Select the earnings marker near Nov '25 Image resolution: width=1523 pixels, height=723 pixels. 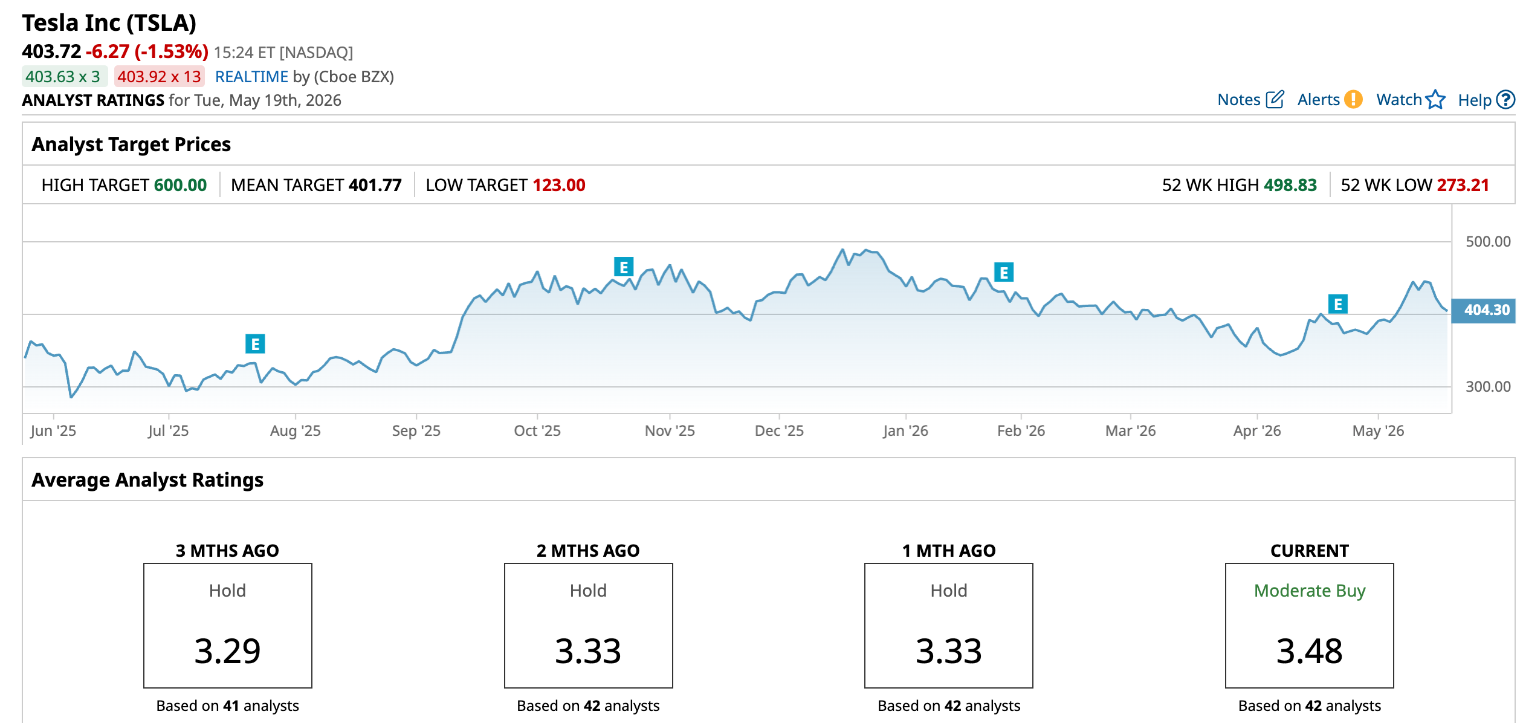tap(624, 267)
